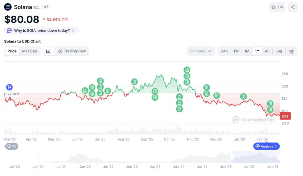Image resolution: width=303 pixels, height=176 pixels.
Task: Set chart range to 1M
Action: pos(247,51)
